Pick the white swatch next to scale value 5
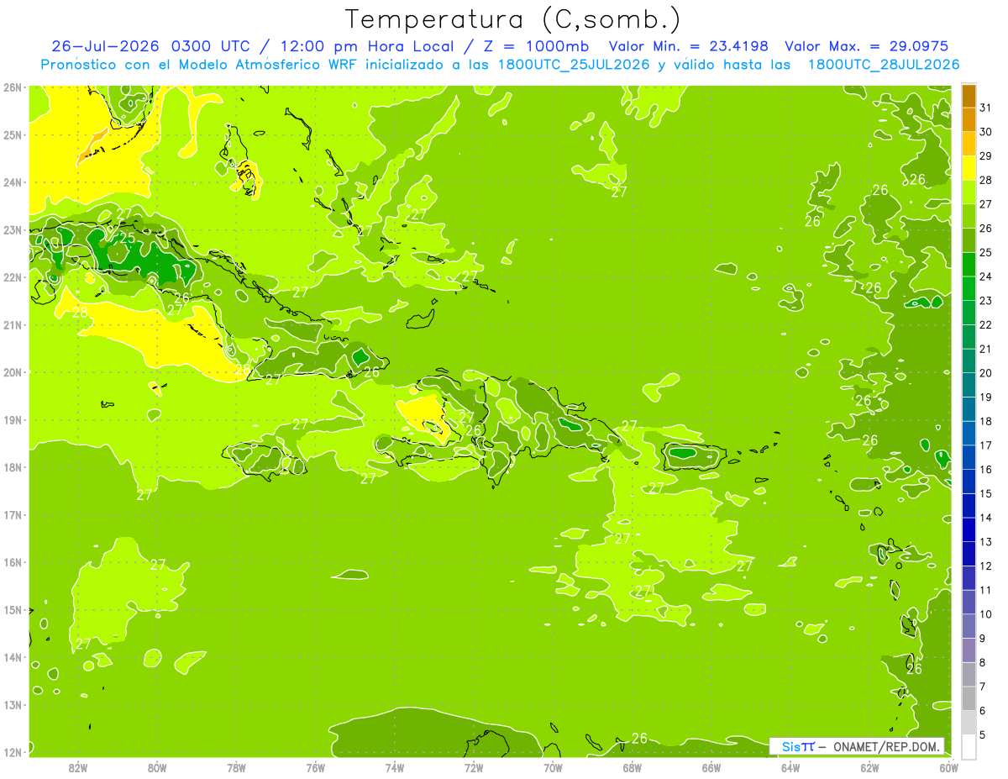Image resolution: width=1008 pixels, height=779 pixels. (969, 746)
